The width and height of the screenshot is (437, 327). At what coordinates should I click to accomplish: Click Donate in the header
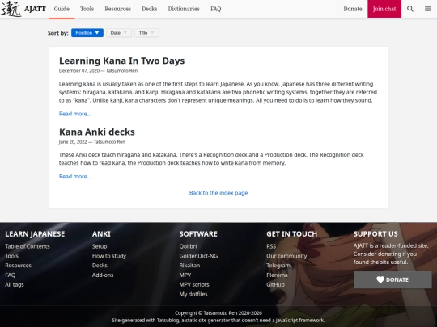[x=353, y=9]
